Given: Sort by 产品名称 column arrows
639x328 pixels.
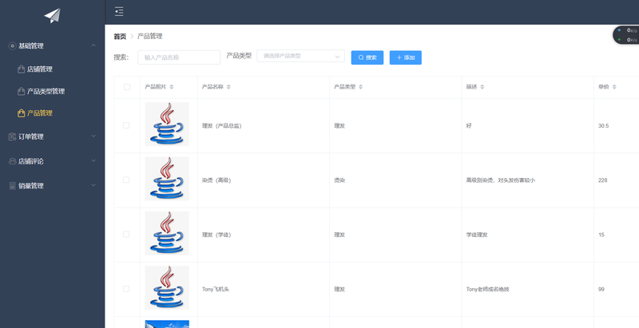Looking at the screenshot, I should pyautogui.click(x=228, y=87).
